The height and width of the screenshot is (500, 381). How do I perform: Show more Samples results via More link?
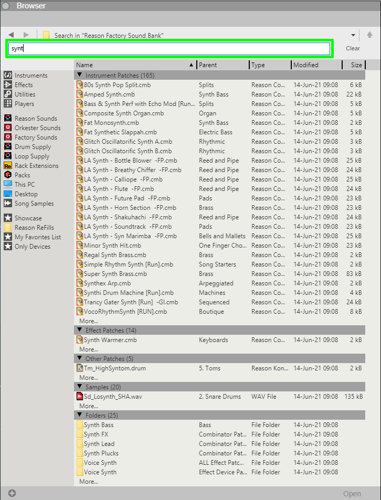pos(88,406)
